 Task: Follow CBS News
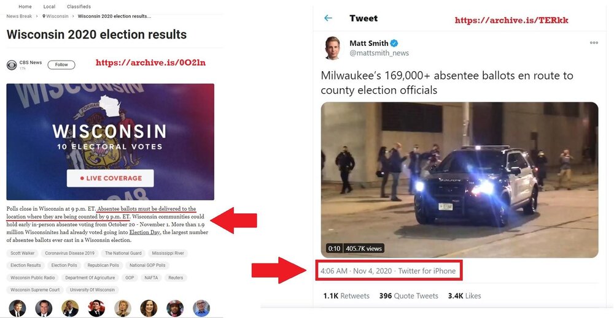(x=61, y=65)
